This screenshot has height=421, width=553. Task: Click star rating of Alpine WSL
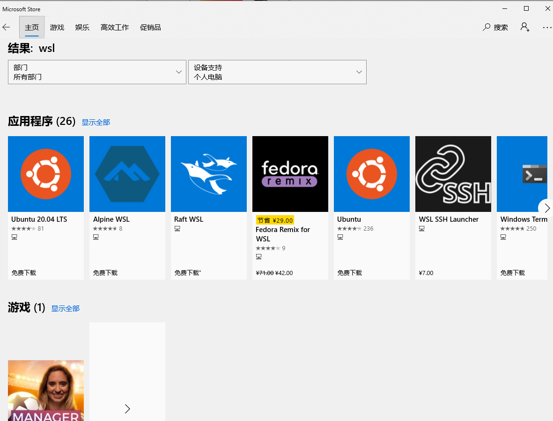coord(105,229)
